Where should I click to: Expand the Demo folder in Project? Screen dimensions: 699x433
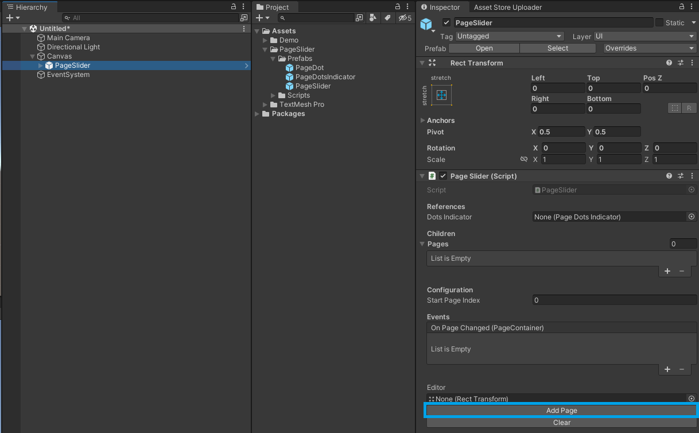[x=265, y=40]
